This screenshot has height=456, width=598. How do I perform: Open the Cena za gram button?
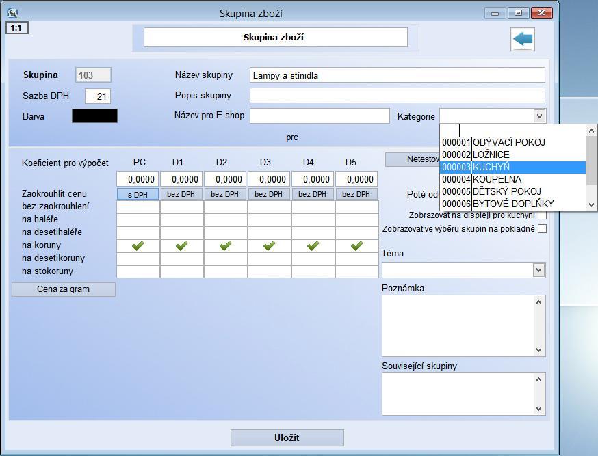coord(64,289)
